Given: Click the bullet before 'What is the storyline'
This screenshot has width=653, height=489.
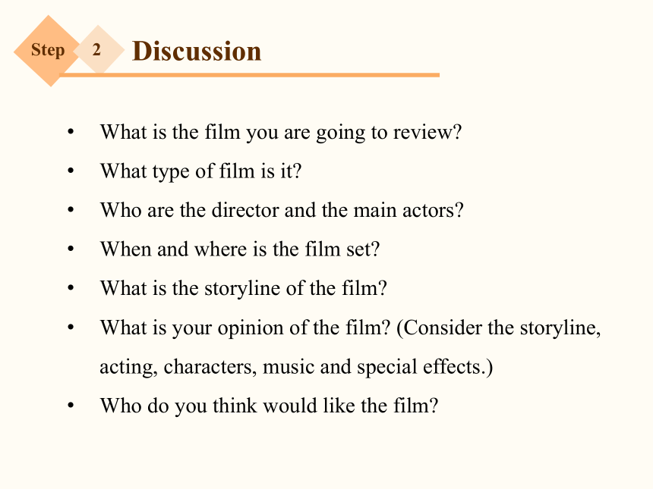Looking at the screenshot, I should point(71,288).
